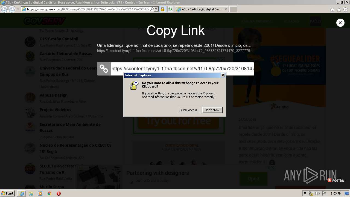
Task: Click the copy link URL text field
Action: [182, 68]
